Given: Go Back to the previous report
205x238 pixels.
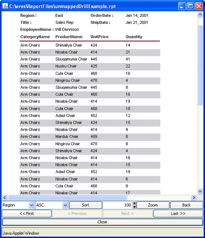Looking at the screenshot, I should tap(186, 205).
